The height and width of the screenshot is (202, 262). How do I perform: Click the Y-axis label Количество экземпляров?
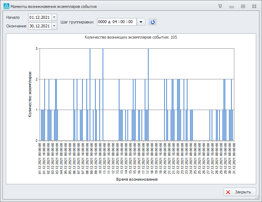pos(30,94)
